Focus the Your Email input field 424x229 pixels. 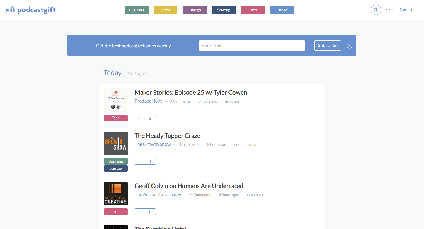click(252, 46)
